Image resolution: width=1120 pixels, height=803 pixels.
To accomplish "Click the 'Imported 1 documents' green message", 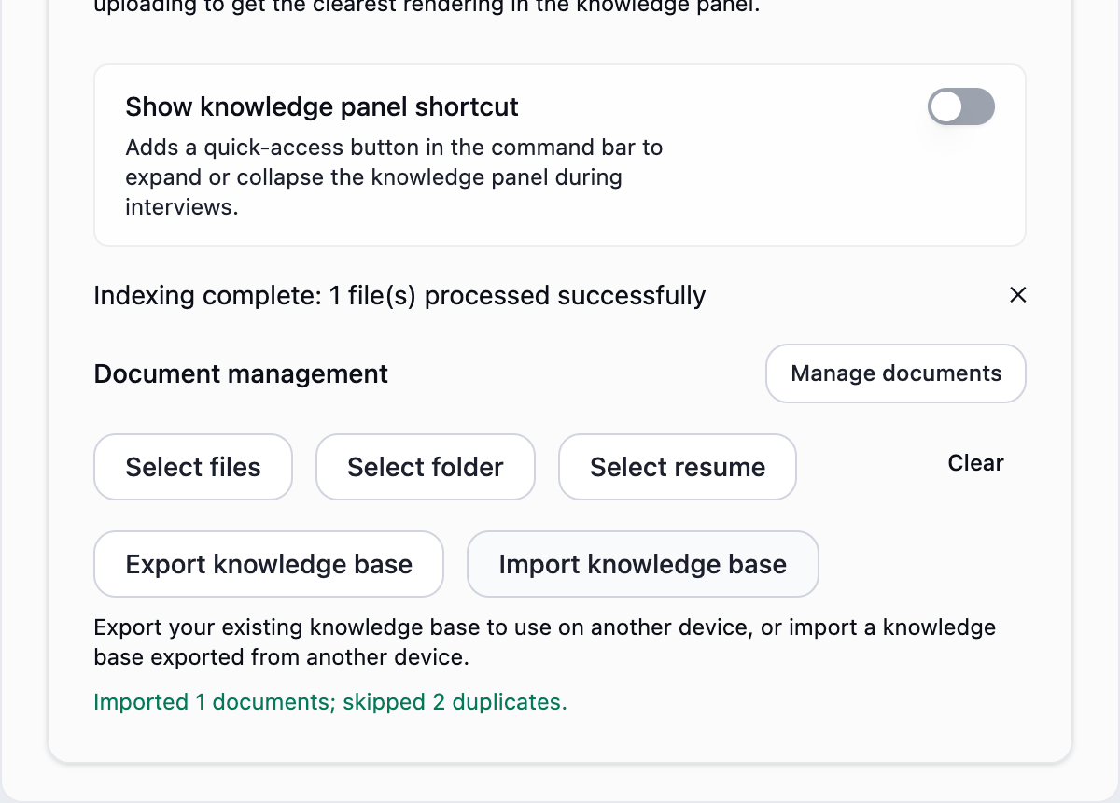I will (330, 702).
